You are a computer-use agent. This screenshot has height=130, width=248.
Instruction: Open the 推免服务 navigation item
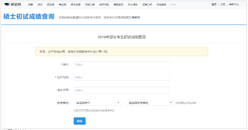tap(119, 5)
